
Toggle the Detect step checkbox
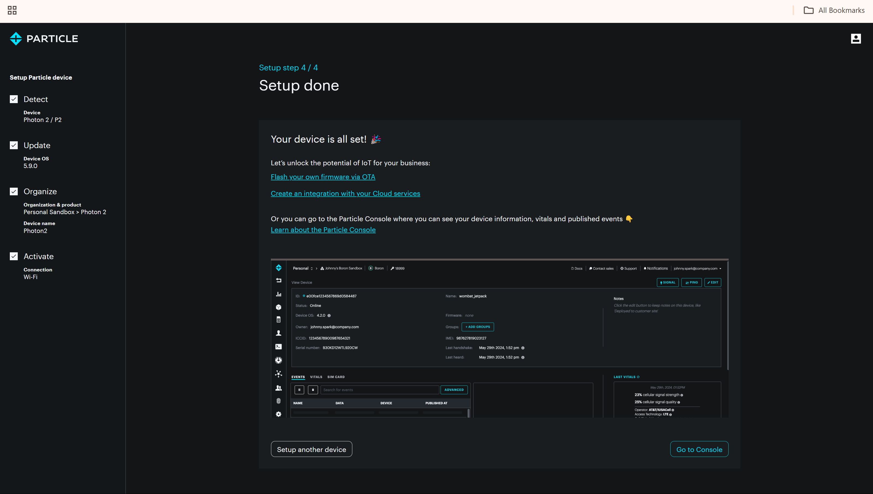click(14, 99)
